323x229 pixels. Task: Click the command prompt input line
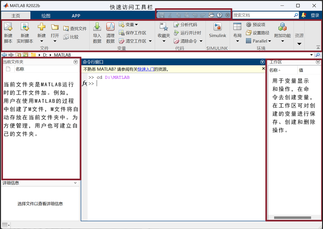pyautogui.click(x=176, y=83)
